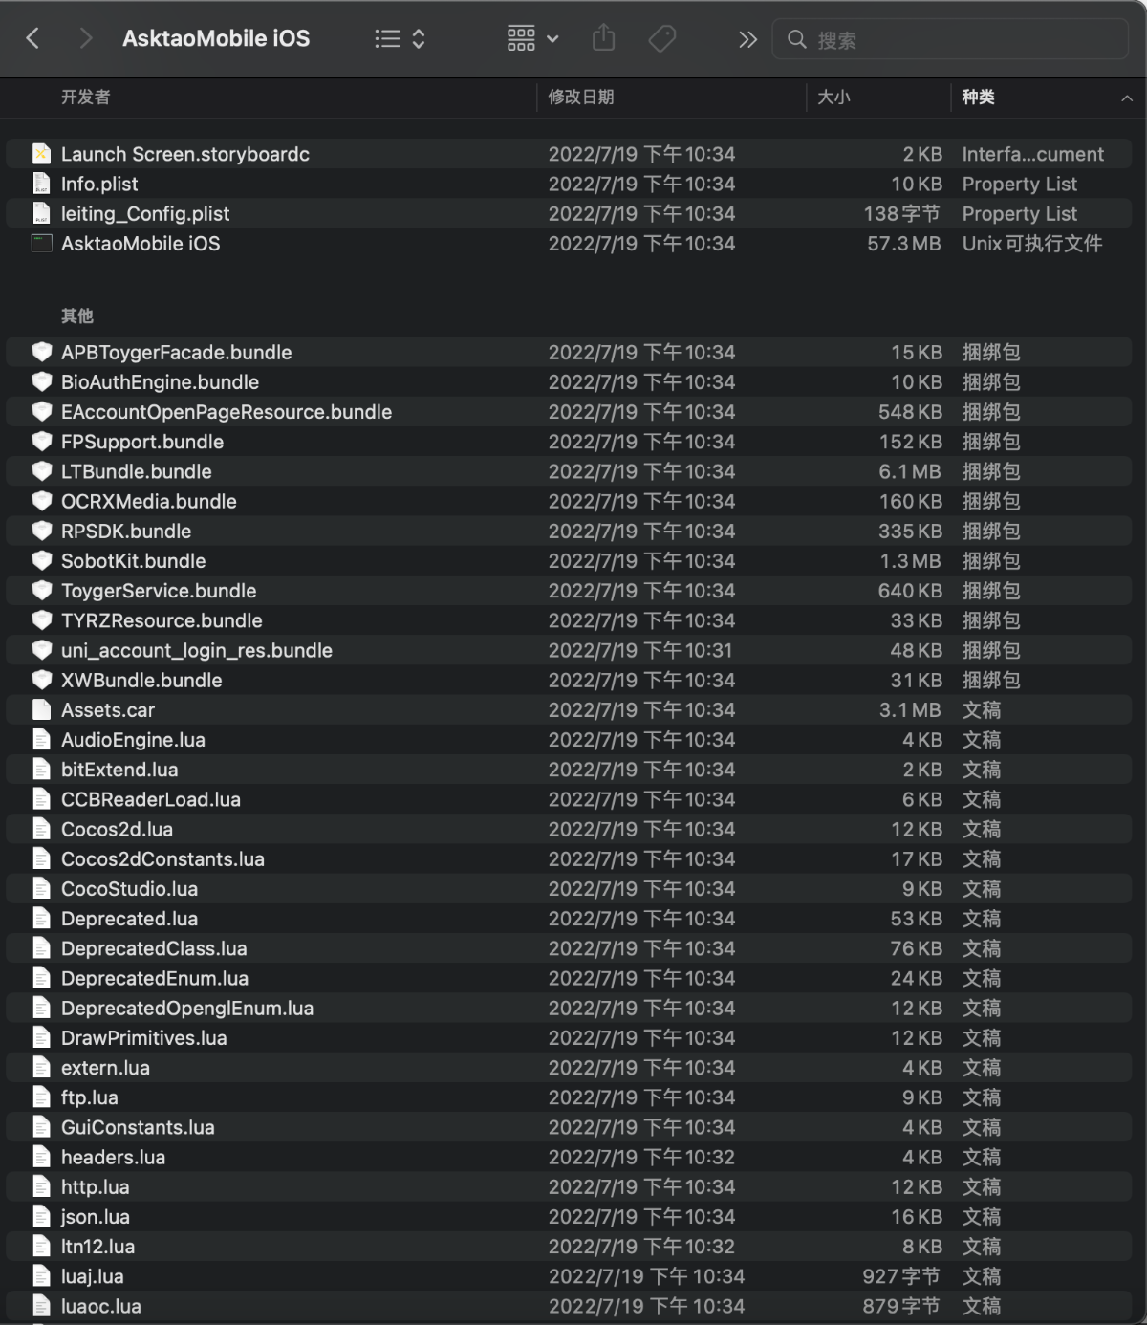Sort by 大小 column header

click(x=833, y=98)
